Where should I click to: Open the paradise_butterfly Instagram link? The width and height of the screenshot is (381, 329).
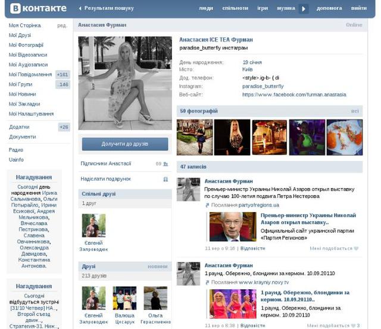pyautogui.click(x=263, y=86)
